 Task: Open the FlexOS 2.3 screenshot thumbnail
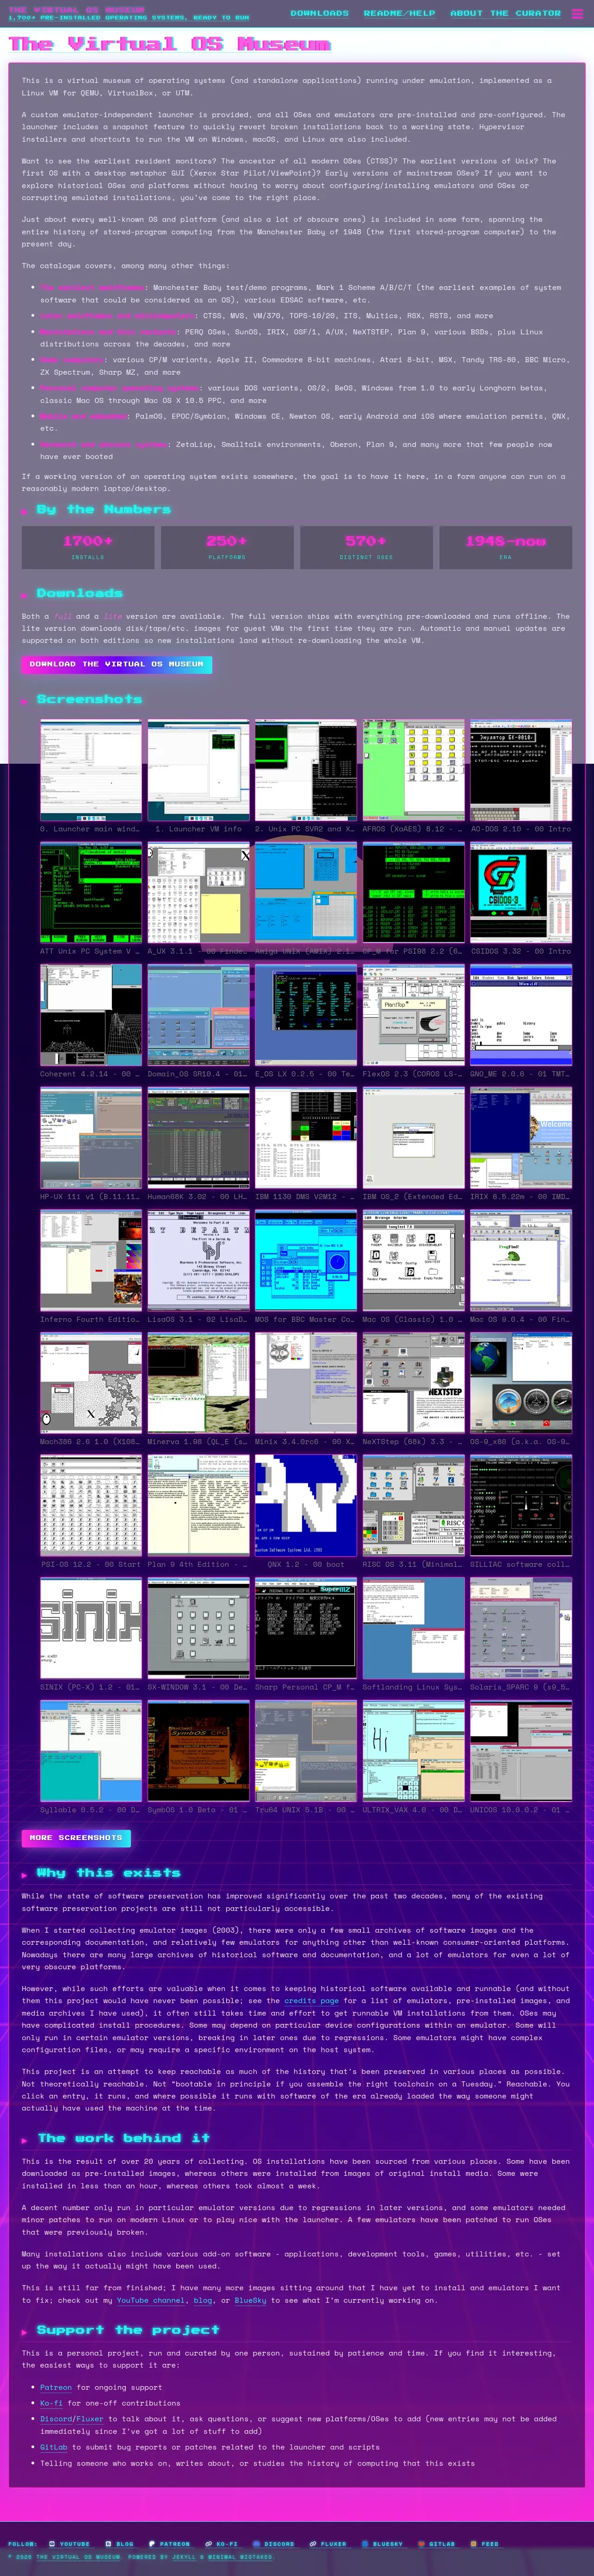point(413,1016)
